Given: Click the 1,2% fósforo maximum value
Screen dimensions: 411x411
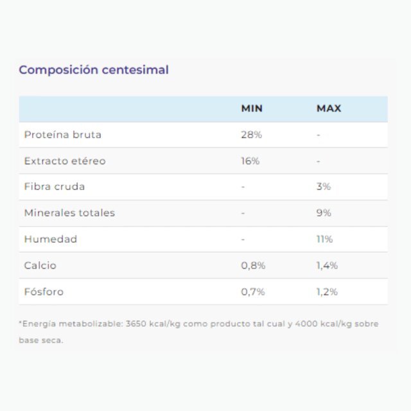Looking at the screenshot, I should click(x=327, y=292).
